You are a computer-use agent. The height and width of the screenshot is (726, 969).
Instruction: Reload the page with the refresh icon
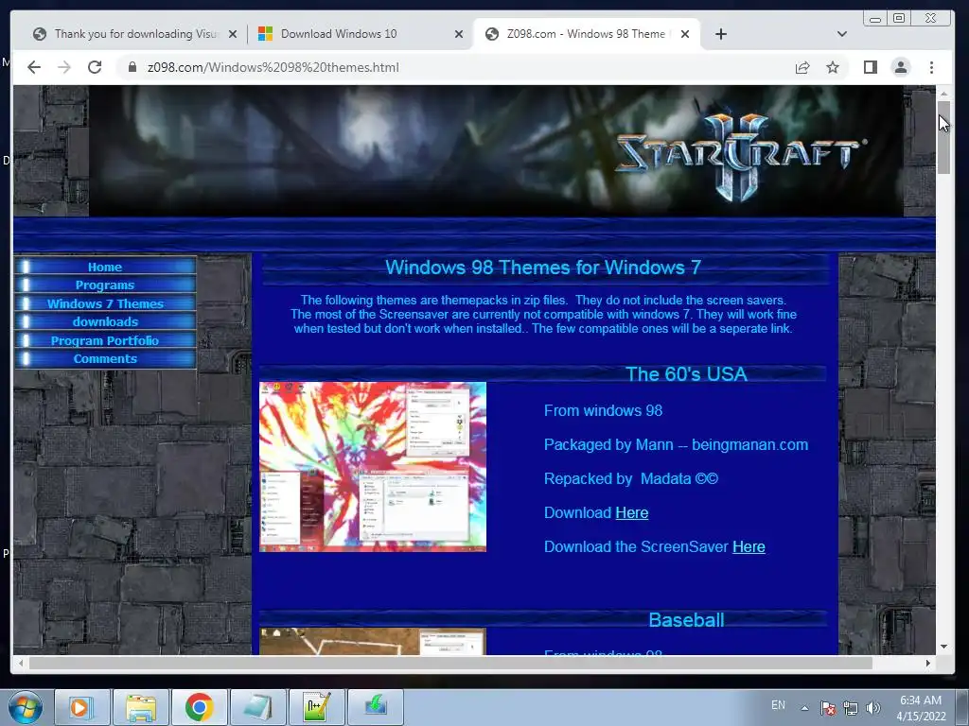coord(95,67)
